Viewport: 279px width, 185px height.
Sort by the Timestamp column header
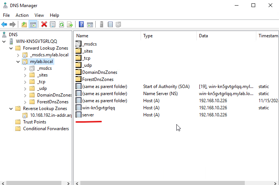pos(267,36)
